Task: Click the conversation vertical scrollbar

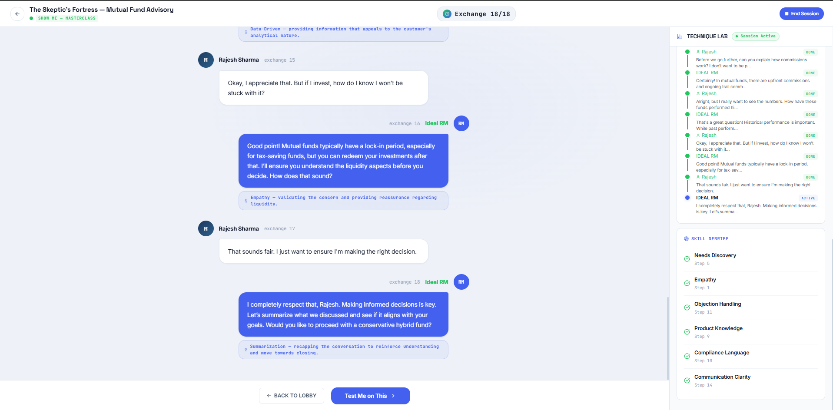Action: (668, 338)
